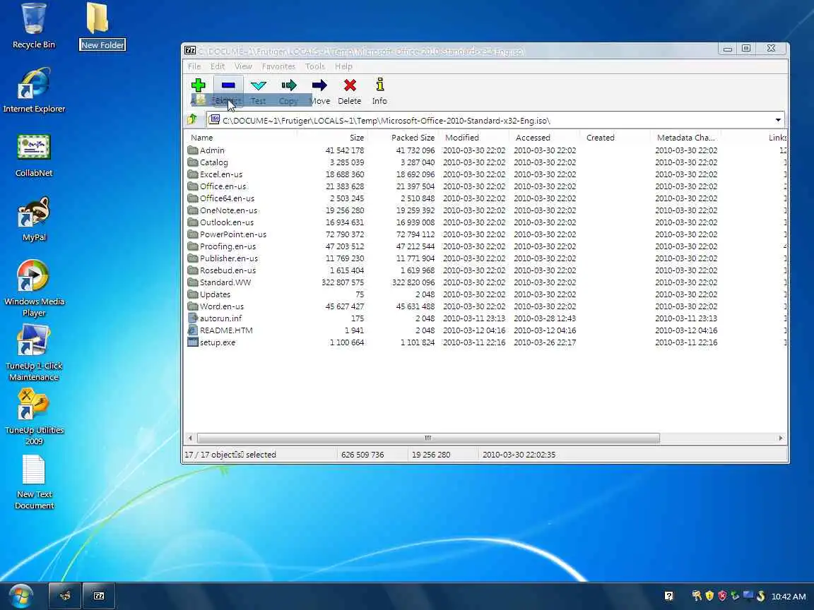Sort by the Modified column header
The width and height of the screenshot is (814, 610).
pyautogui.click(x=462, y=138)
